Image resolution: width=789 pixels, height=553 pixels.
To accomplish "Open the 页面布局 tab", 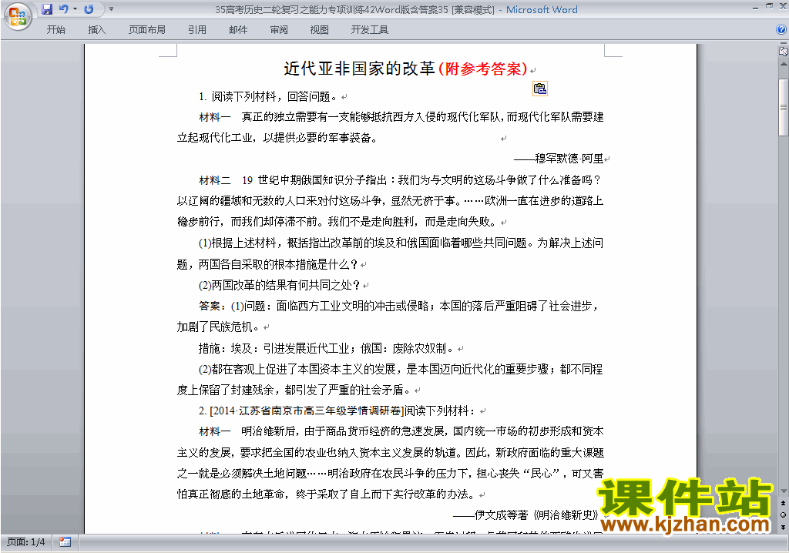I will (x=146, y=30).
